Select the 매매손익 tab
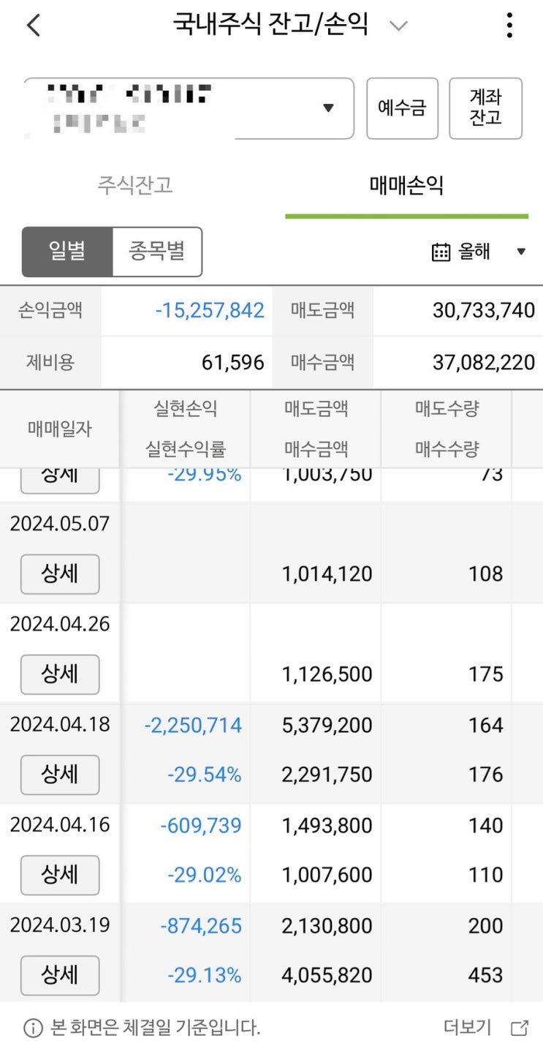The height and width of the screenshot is (1046, 543). tap(406, 185)
